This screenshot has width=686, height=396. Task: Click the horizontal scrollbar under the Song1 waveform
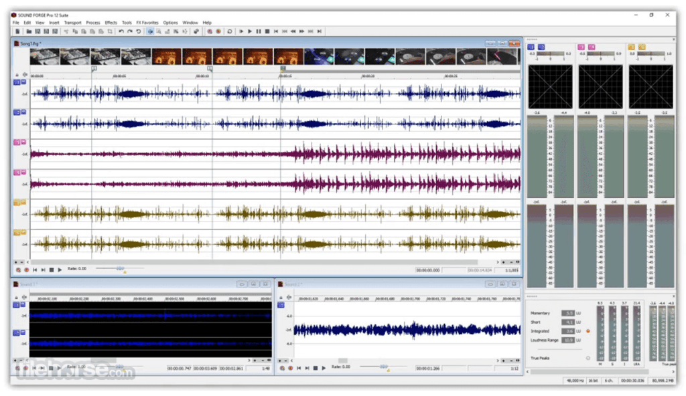(255, 262)
